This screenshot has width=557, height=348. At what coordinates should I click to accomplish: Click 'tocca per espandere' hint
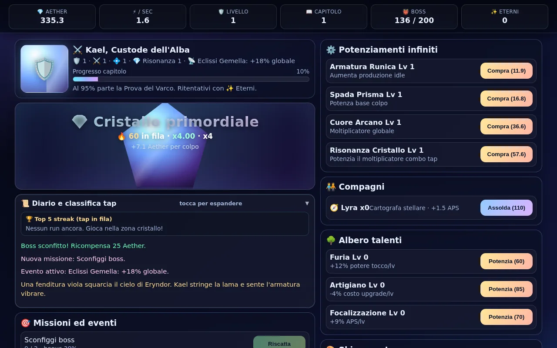pos(211,204)
